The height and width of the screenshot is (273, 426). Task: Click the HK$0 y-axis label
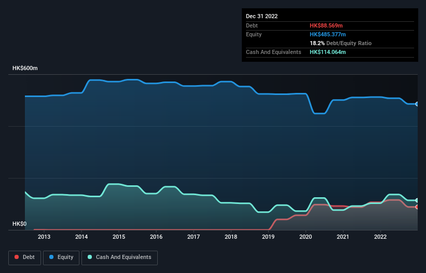[x=20, y=224]
